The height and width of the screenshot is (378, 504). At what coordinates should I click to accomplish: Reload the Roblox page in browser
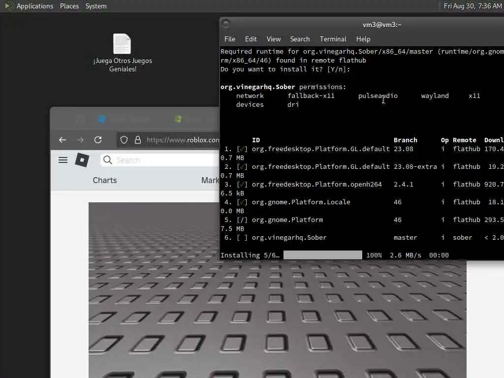tap(98, 140)
